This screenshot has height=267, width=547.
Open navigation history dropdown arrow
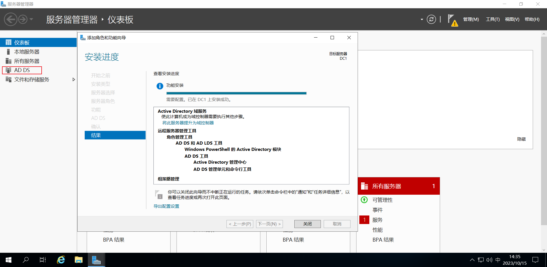click(31, 19)
